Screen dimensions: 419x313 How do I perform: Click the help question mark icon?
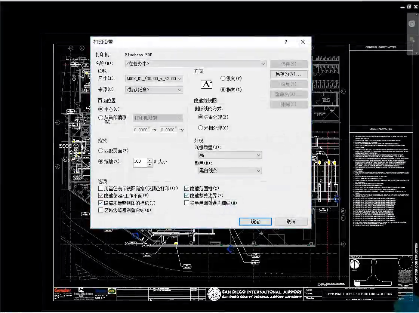pyautogui.click(x=286, y=42)
